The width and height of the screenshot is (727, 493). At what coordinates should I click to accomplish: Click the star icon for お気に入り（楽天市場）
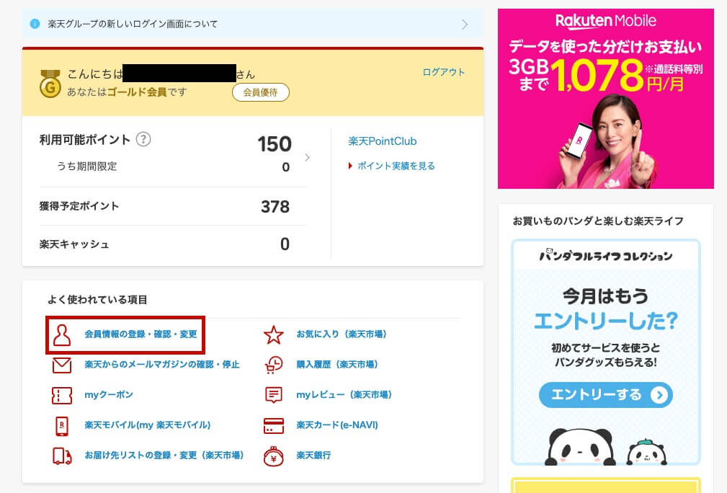click(273, 334)
